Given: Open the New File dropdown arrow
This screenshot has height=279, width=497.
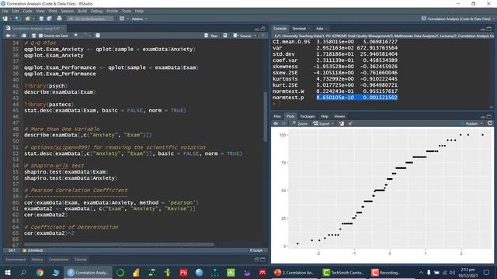Looking at the screenshot, I should tap(9, 19).
